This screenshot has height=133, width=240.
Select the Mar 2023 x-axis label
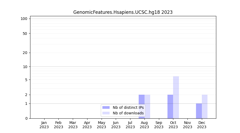[73, 125]
